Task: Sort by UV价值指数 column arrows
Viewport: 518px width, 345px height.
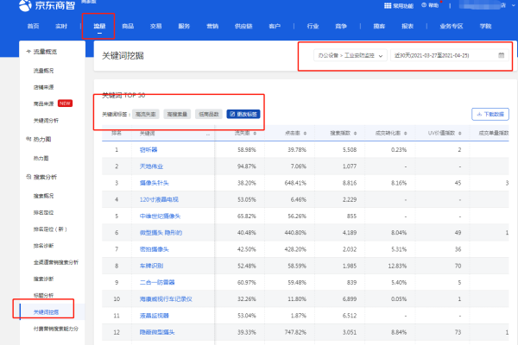Action: [x=460, y=134]
